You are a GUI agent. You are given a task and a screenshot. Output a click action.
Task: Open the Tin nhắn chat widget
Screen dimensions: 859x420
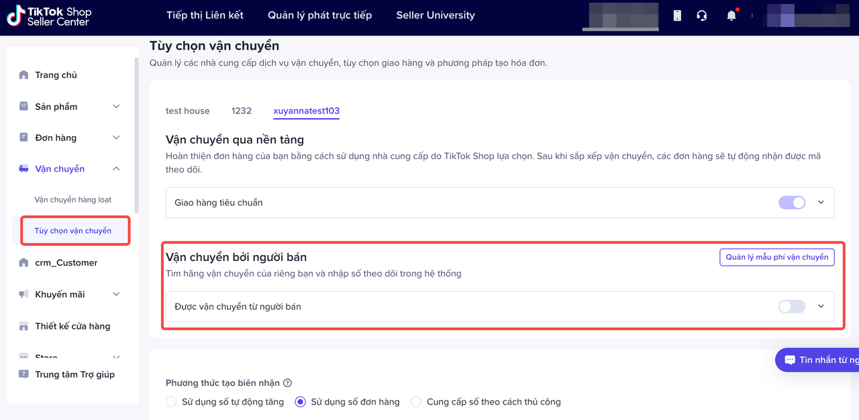tap(819, 360)
